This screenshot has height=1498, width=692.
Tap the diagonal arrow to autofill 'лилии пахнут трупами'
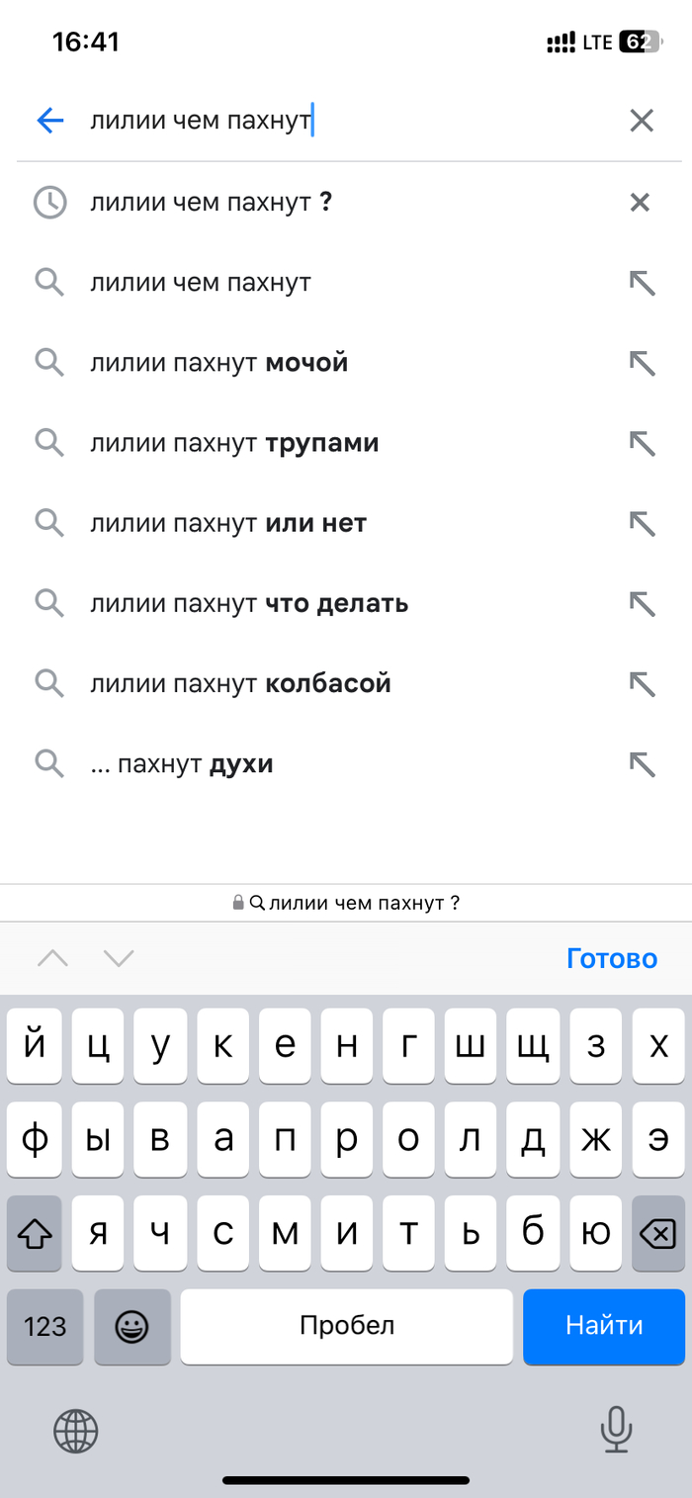[643, 442]
